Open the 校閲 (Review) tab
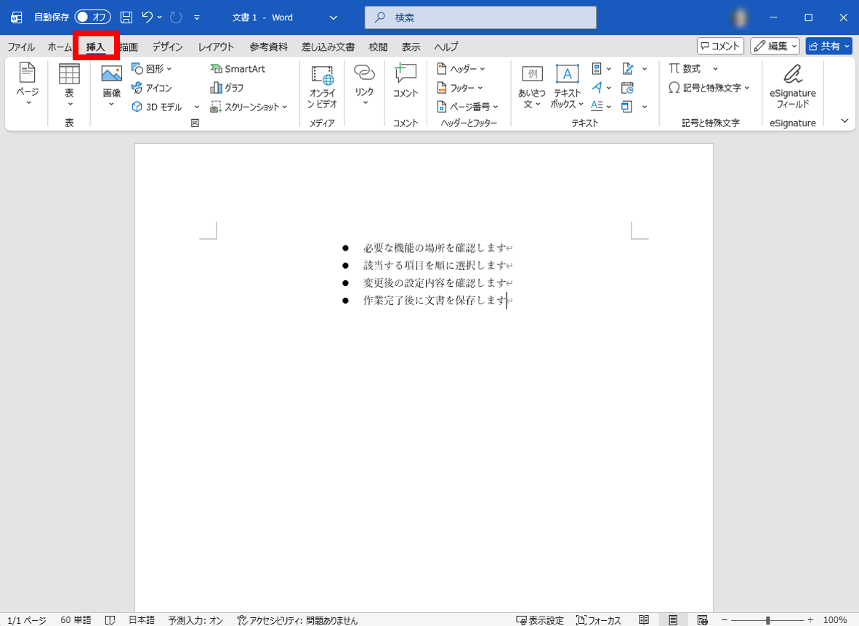The width and height of the screenshot is (859, 626). click(x=378, y=46)
